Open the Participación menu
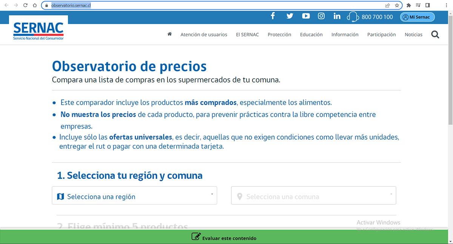This screenshot has width=453, height=244. [x=381, y=34]
